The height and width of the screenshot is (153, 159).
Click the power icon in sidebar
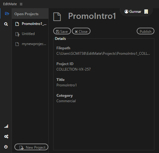(6, 147)
